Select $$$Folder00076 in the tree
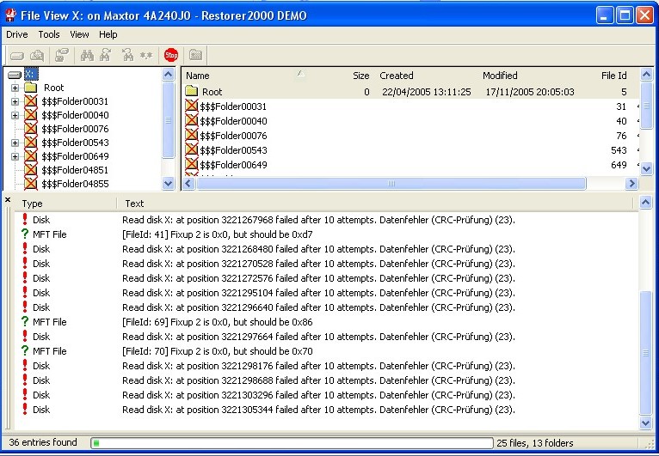 tap(75, 129)
